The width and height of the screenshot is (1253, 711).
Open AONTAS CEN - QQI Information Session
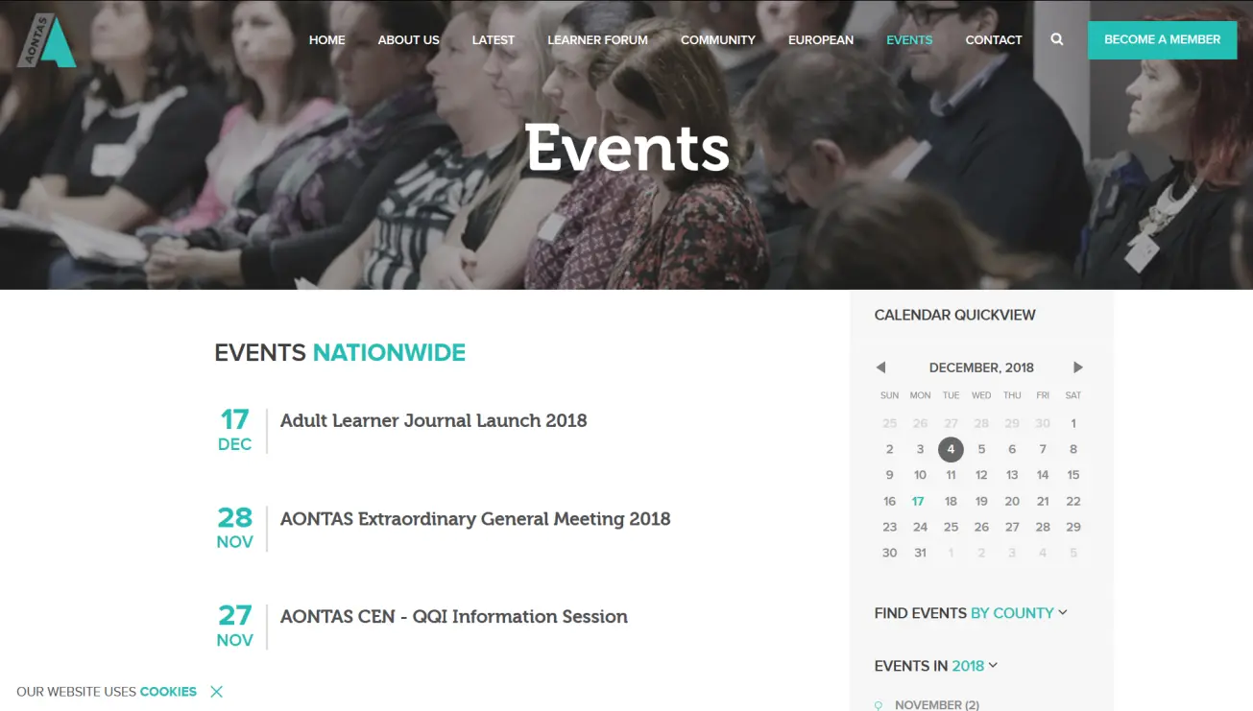tap(453, 616)
